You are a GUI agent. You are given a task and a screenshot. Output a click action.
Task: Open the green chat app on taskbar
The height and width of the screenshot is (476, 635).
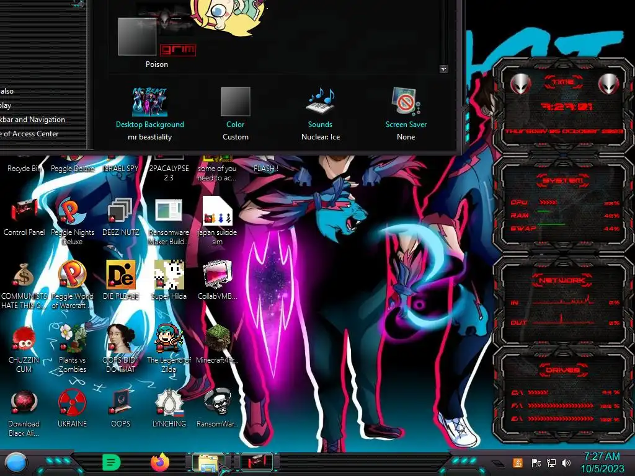[x=112, y=462]
